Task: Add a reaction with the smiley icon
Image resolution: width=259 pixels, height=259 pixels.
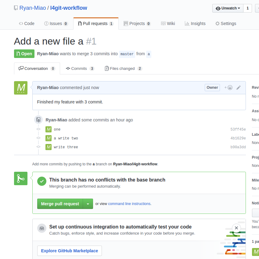Action: coord(228,88)
